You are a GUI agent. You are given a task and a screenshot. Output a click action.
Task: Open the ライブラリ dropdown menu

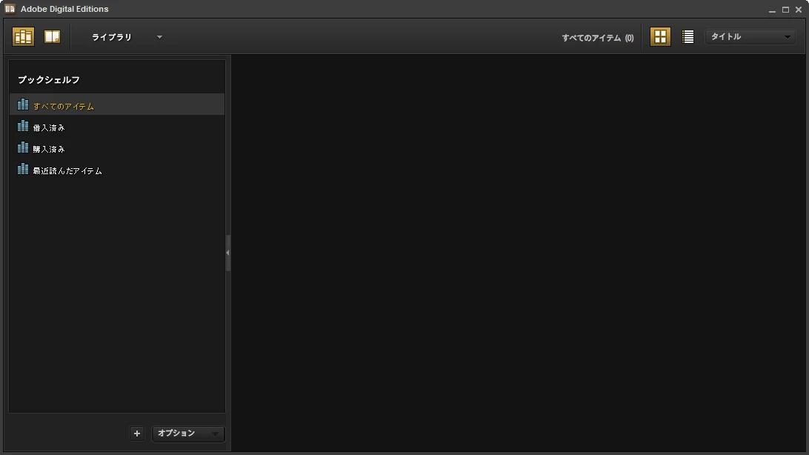(x=127, y=37)
